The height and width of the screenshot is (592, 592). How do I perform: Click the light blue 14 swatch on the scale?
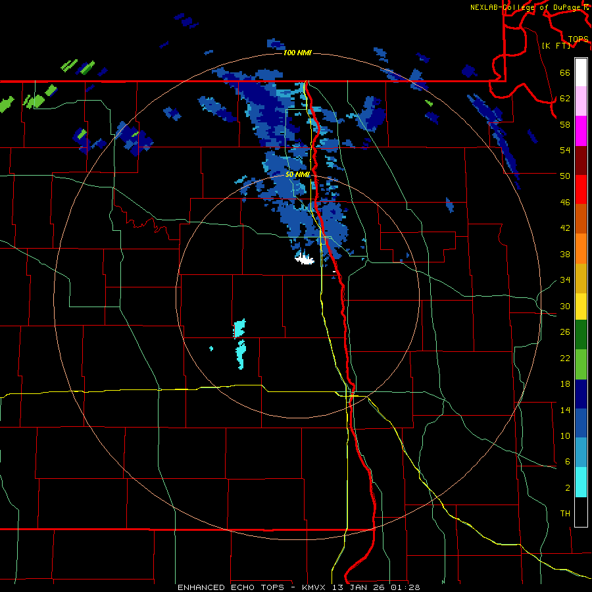coord(581,453)
